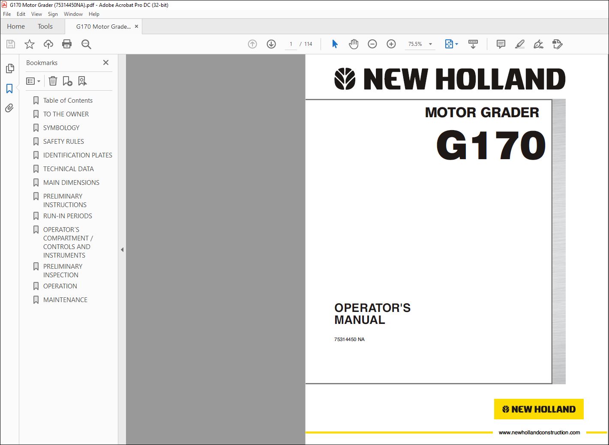Open the Help menu
Image resolution: width=609 pixels, height=445 pixels.
94,14
